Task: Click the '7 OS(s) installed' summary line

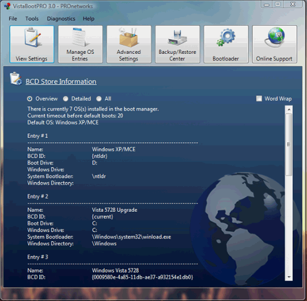Action: [x=93, y=109]
